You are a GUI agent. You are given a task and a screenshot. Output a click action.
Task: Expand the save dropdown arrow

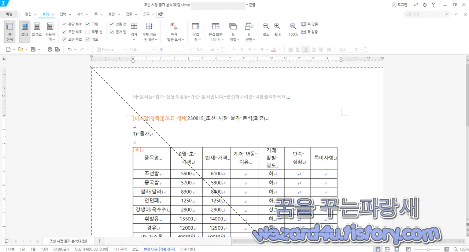tap(39, 50)
